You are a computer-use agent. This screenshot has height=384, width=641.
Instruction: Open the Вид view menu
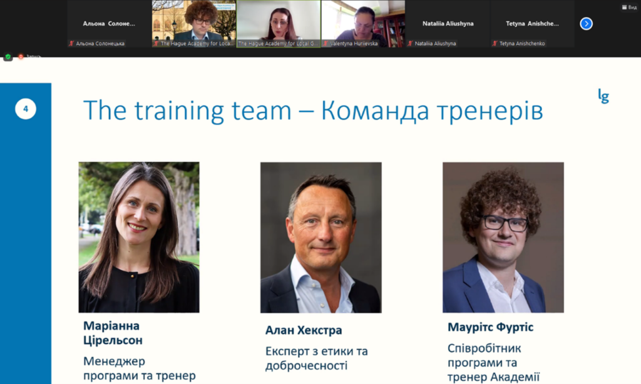629,7
